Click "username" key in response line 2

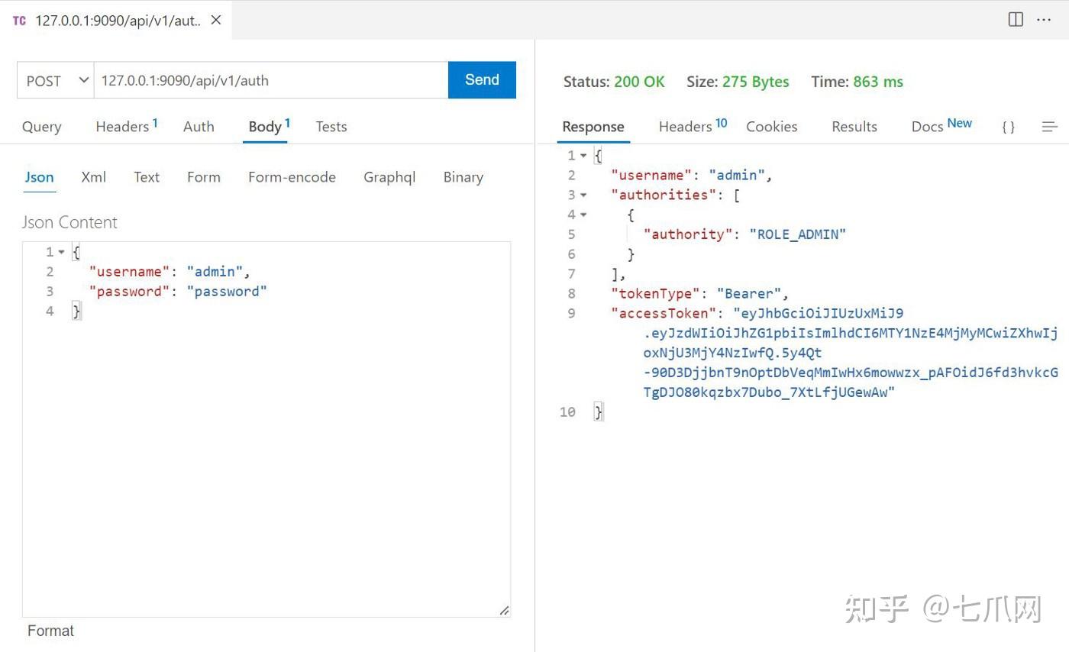tap(651, 176)
